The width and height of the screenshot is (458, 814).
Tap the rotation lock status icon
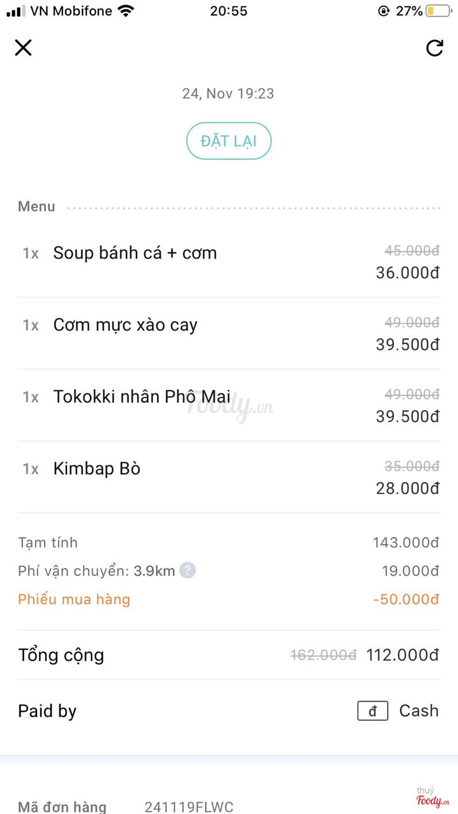384,11
